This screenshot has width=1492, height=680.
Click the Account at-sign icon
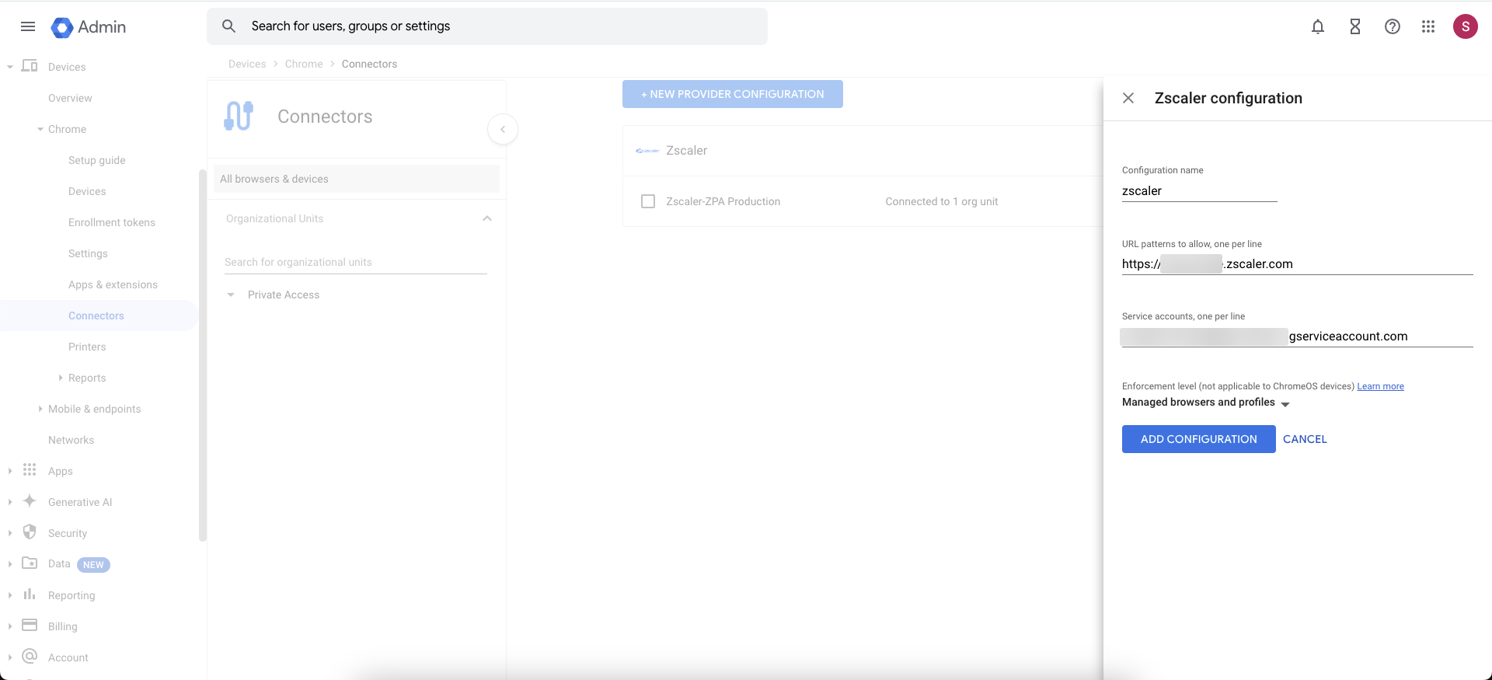pos(30,657)
